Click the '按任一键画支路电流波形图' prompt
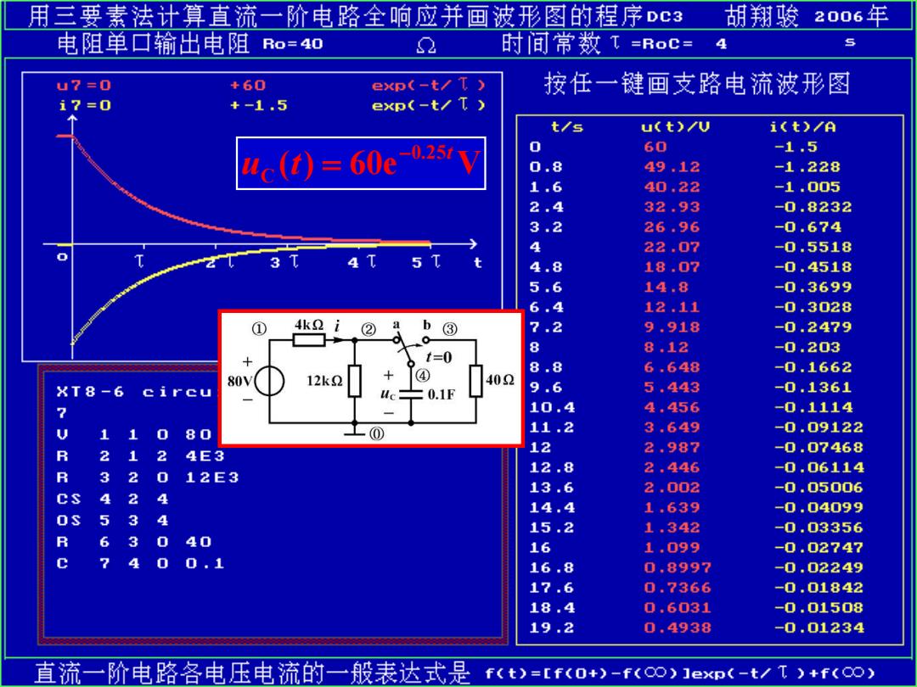This screenshot has width=917, height=687. coord(697,84)
